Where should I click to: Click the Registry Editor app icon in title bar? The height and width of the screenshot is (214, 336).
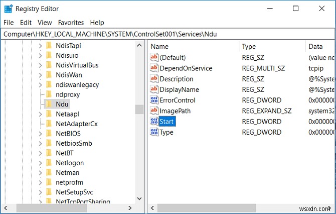click(x=9, y=9)
